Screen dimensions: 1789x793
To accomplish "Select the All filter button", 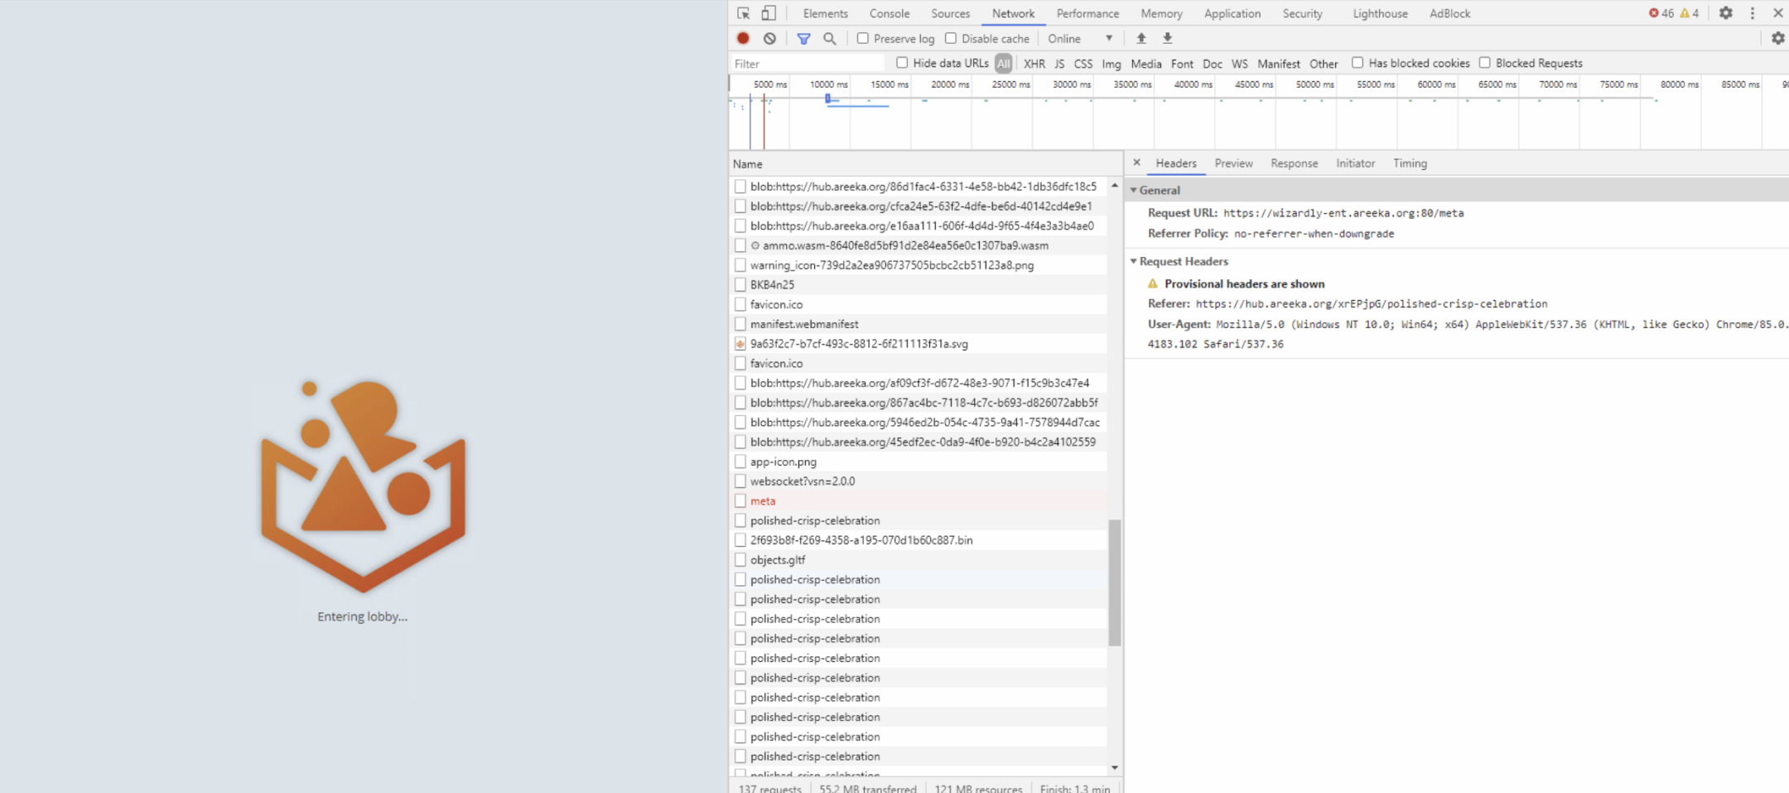I will (1003, 63).
